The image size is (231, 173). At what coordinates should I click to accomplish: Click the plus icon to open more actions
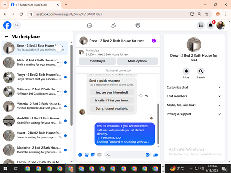pos(80,155)
